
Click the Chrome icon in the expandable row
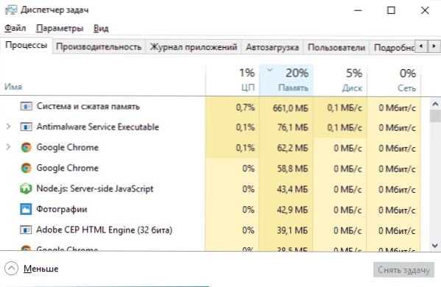(26, 147)
